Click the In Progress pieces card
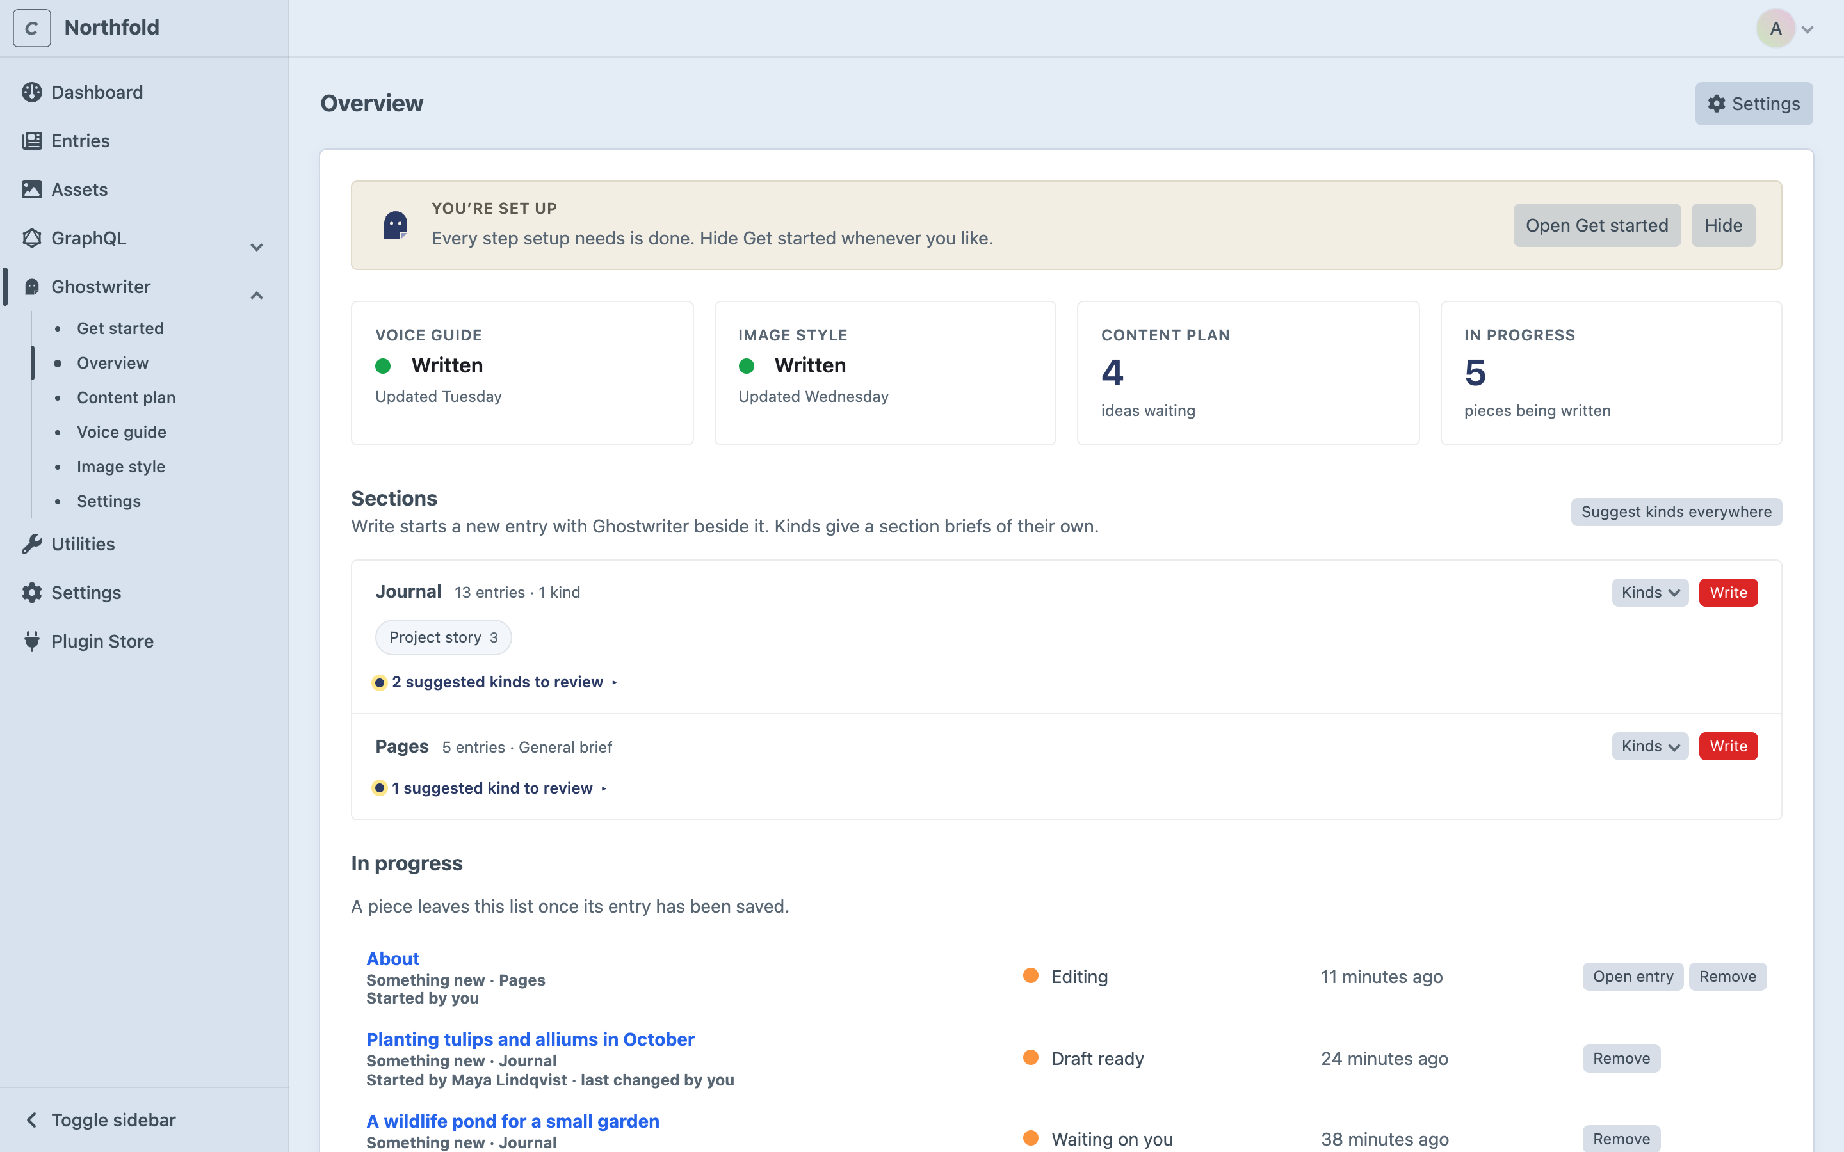 (1611, 373)
